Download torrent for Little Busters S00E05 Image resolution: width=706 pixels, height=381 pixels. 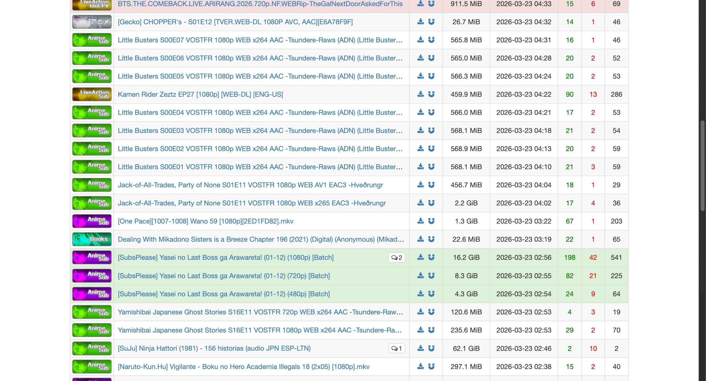pos(420,76)
